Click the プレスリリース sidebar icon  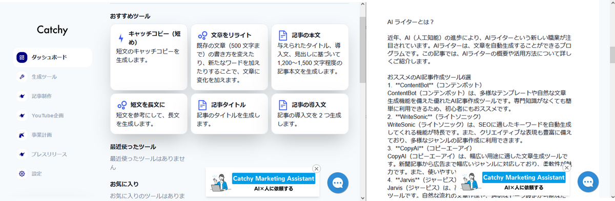pos(22,154)
